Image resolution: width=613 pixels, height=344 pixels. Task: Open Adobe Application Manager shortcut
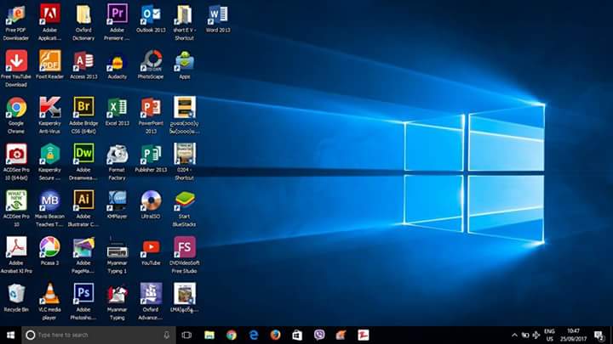tap(49, 22)
